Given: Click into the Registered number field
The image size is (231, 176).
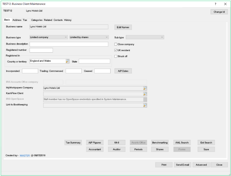Looking at the screenshot, I should click(x=41, y=50).
